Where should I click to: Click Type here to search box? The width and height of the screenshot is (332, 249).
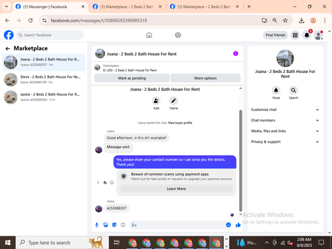pyautogui.click(x=62, y=242)
